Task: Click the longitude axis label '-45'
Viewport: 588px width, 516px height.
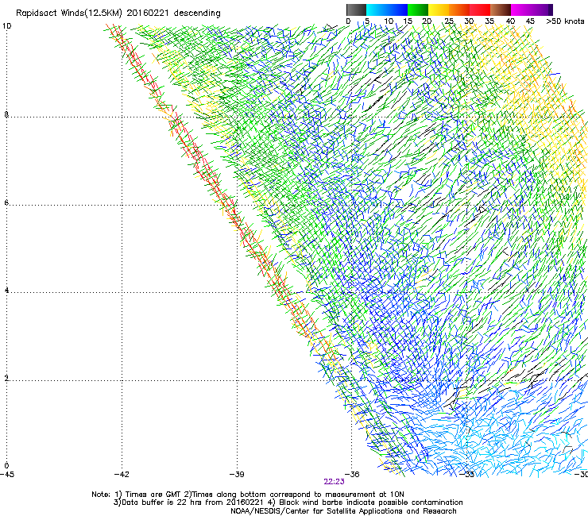Action: (7, 475)
